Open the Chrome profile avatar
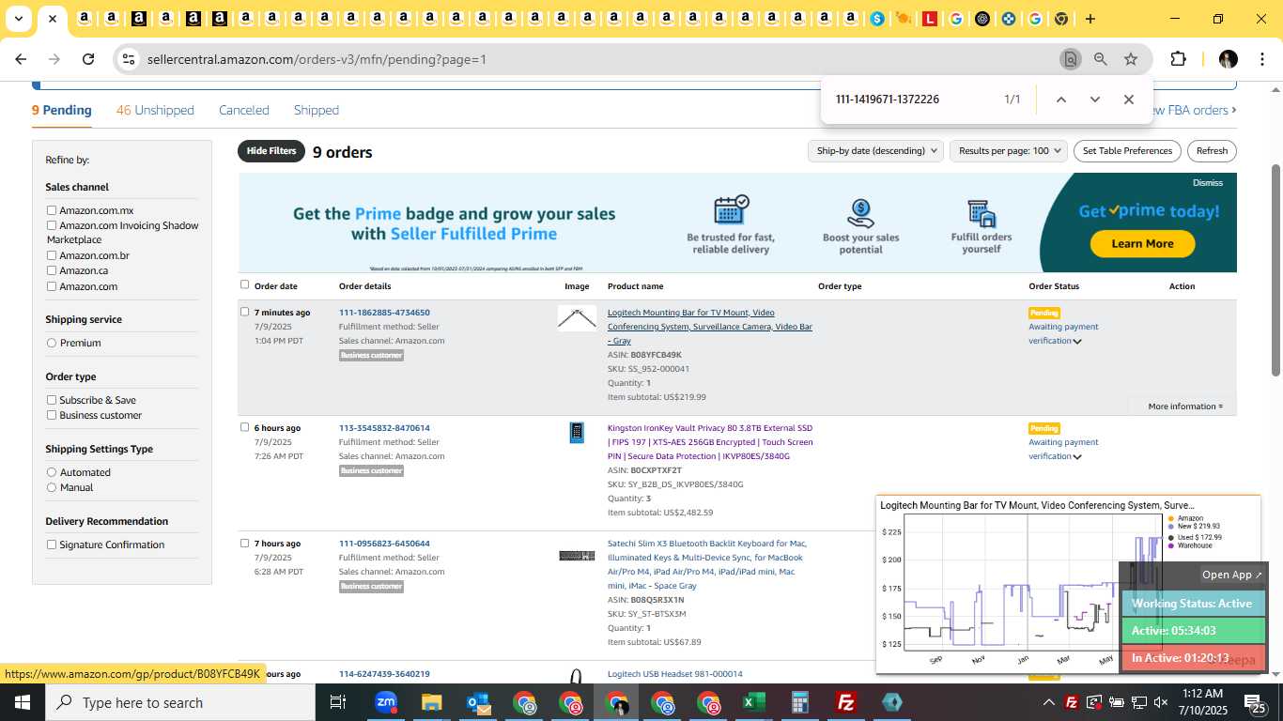 pos(1228,59)
